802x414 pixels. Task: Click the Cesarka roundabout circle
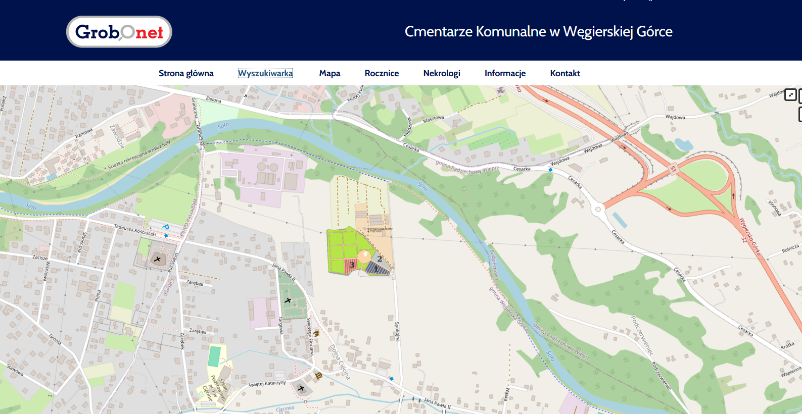[x=598, y=209]
